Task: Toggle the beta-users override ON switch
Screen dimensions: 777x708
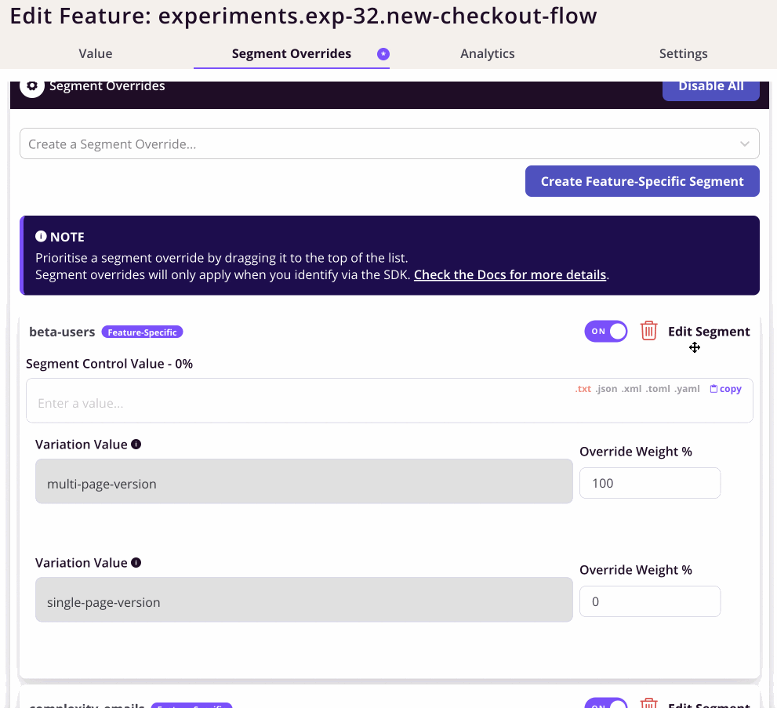Action: coord(605,332)
